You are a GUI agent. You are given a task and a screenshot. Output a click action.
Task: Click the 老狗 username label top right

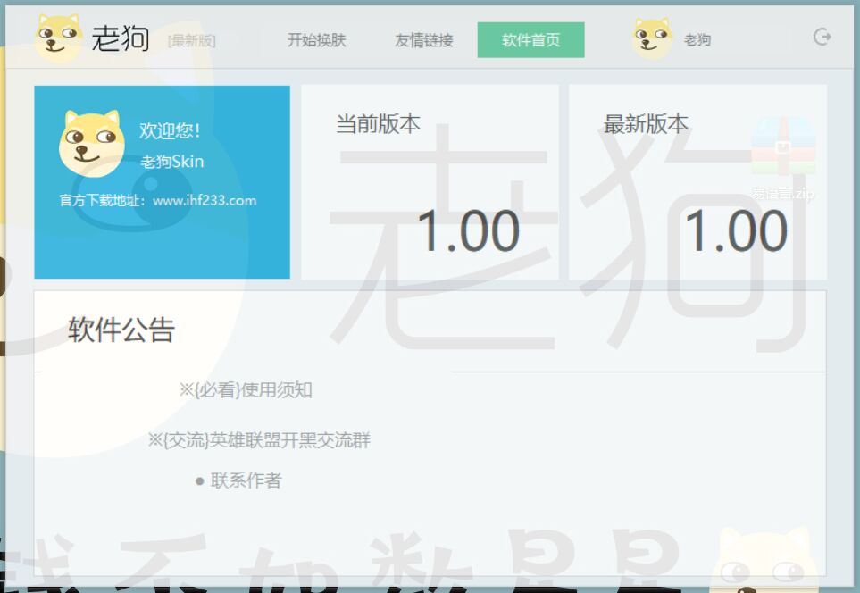pyautogui.click(x=697, y=39)
